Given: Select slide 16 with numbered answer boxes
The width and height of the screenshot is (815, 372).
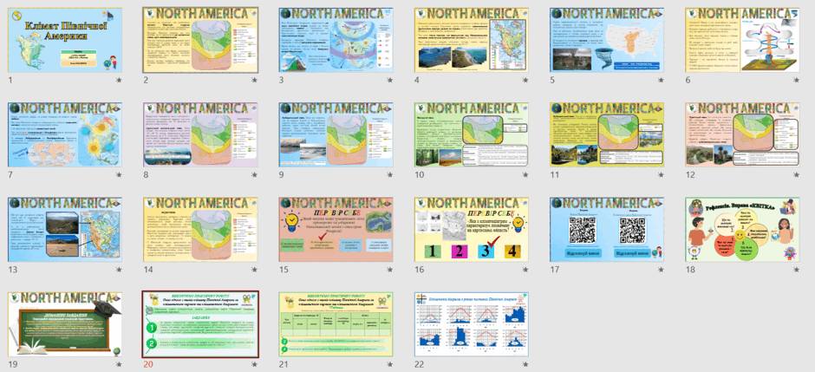Looking at the screenshot, I should (x=472, y=229).
